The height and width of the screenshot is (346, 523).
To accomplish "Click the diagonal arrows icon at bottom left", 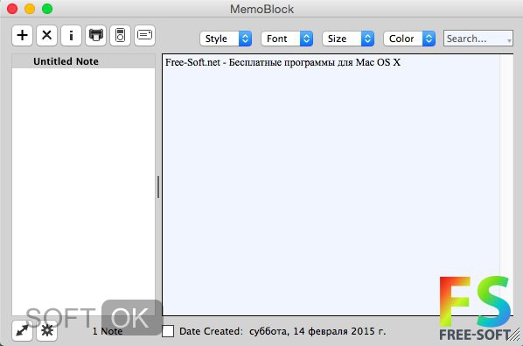I will (x=22, y=330).
